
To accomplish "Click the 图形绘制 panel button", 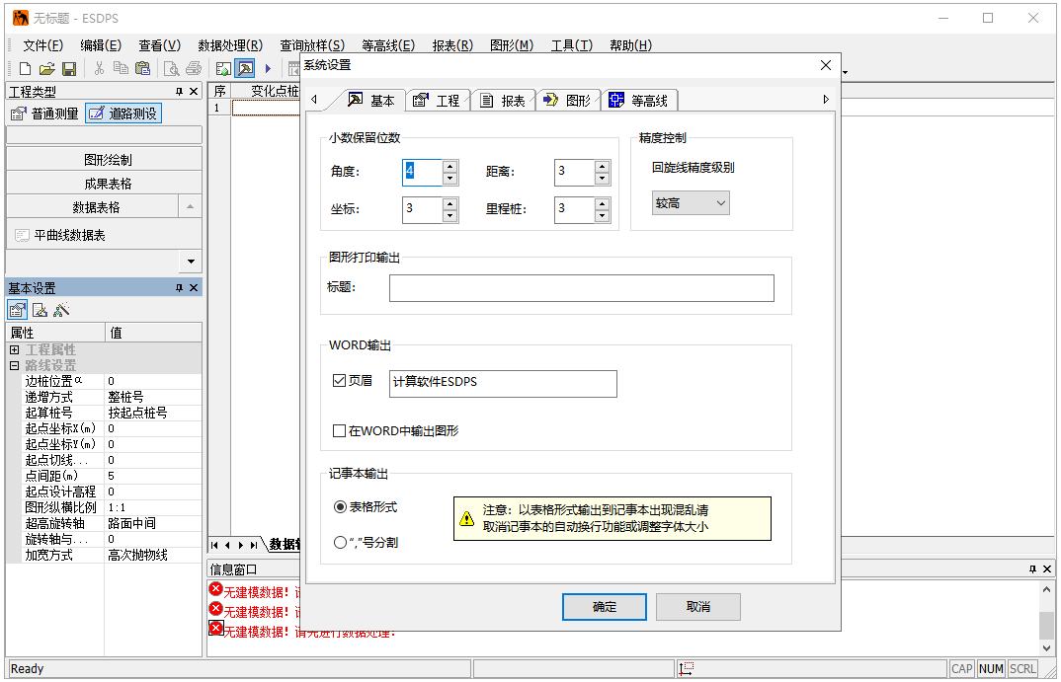I will click(x=104, y=160).
